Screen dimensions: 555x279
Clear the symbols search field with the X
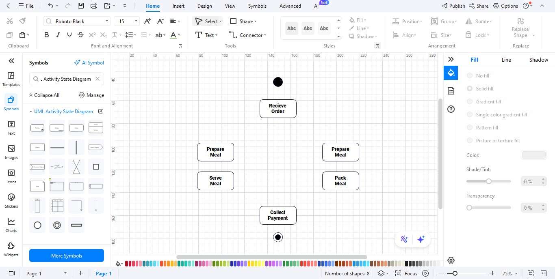[x=97, y=79]
